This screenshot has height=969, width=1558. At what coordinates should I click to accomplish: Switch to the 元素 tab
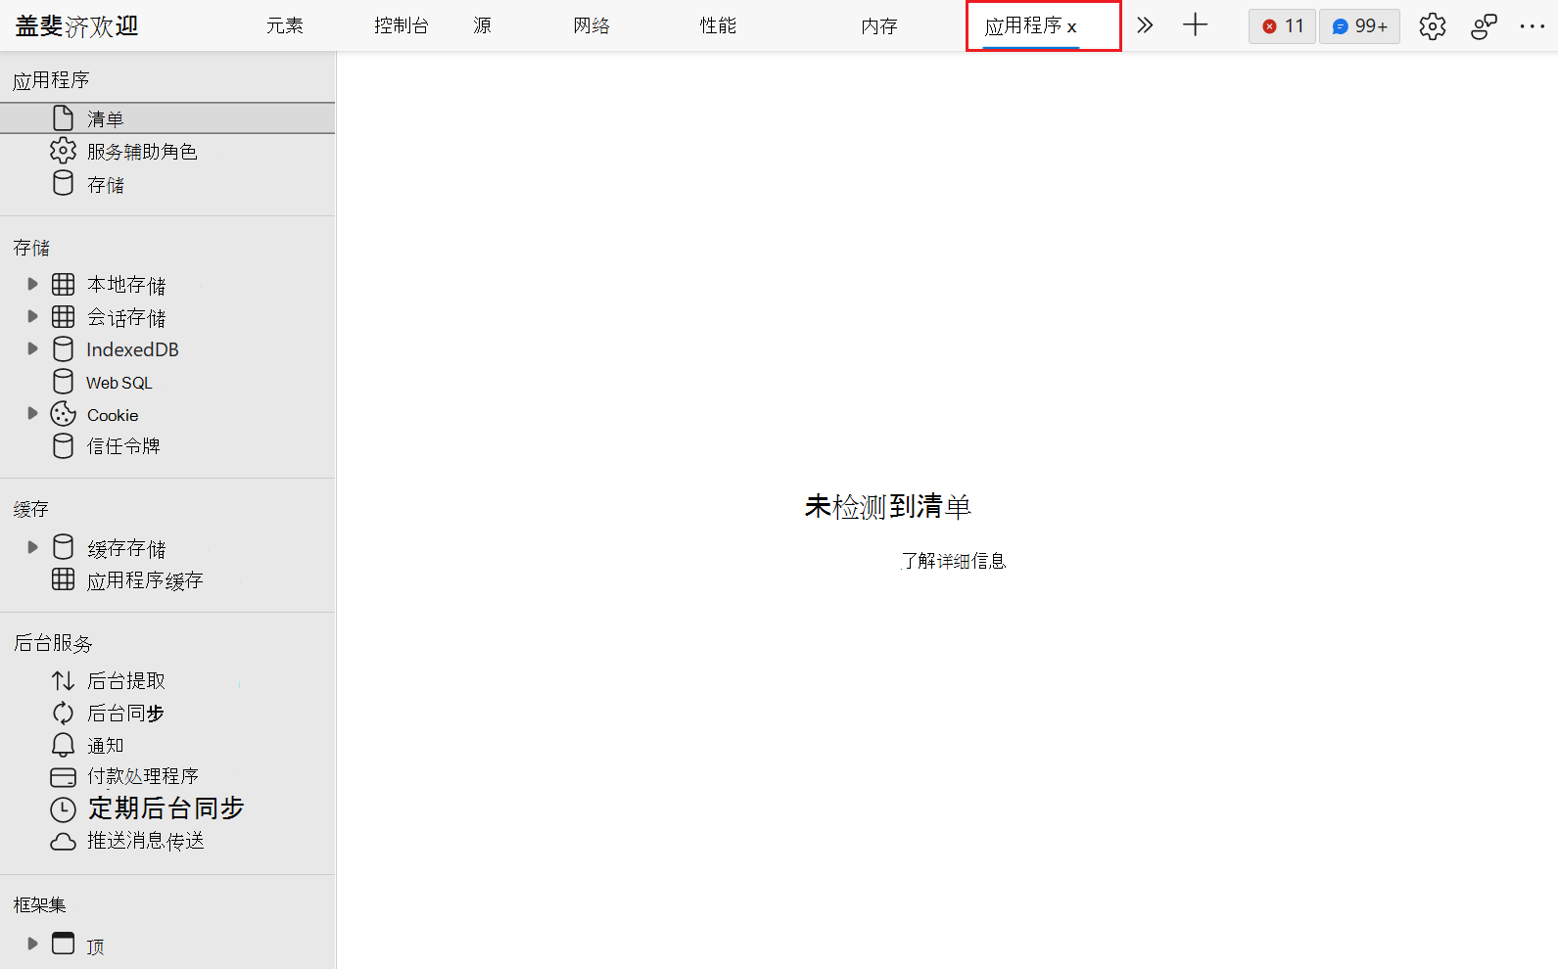click(285, 25)
